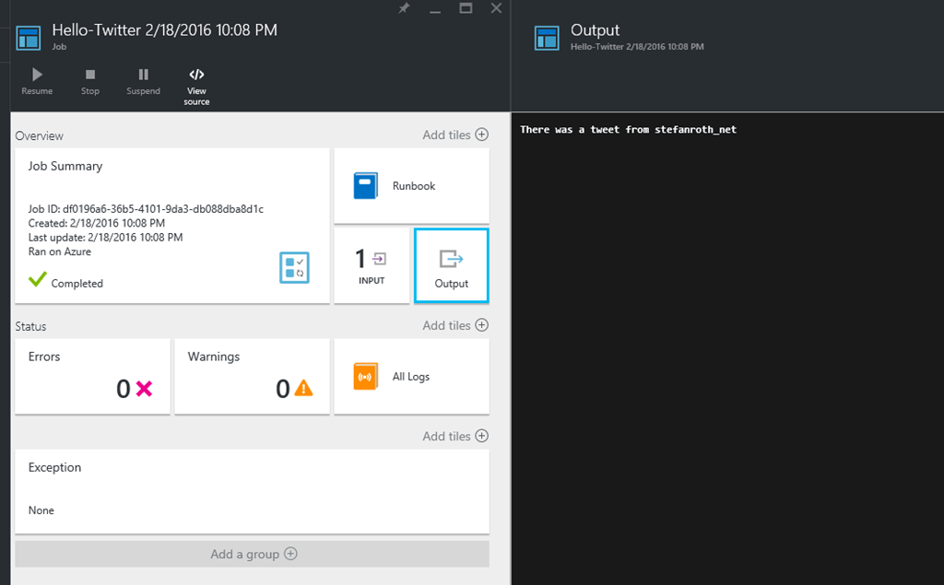Click the 'None' exception value
Viewport: 944px width, 585px height.
pyautogui.click(x=41, y=510)
